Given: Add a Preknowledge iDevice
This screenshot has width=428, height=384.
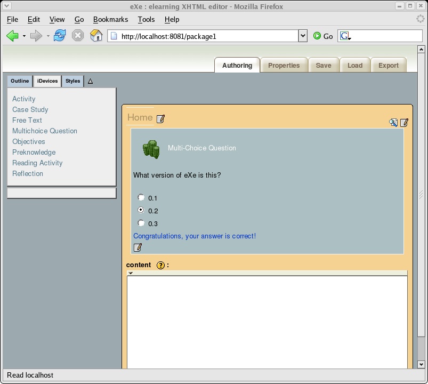Looking at the screenshot, I should (34, 152).
